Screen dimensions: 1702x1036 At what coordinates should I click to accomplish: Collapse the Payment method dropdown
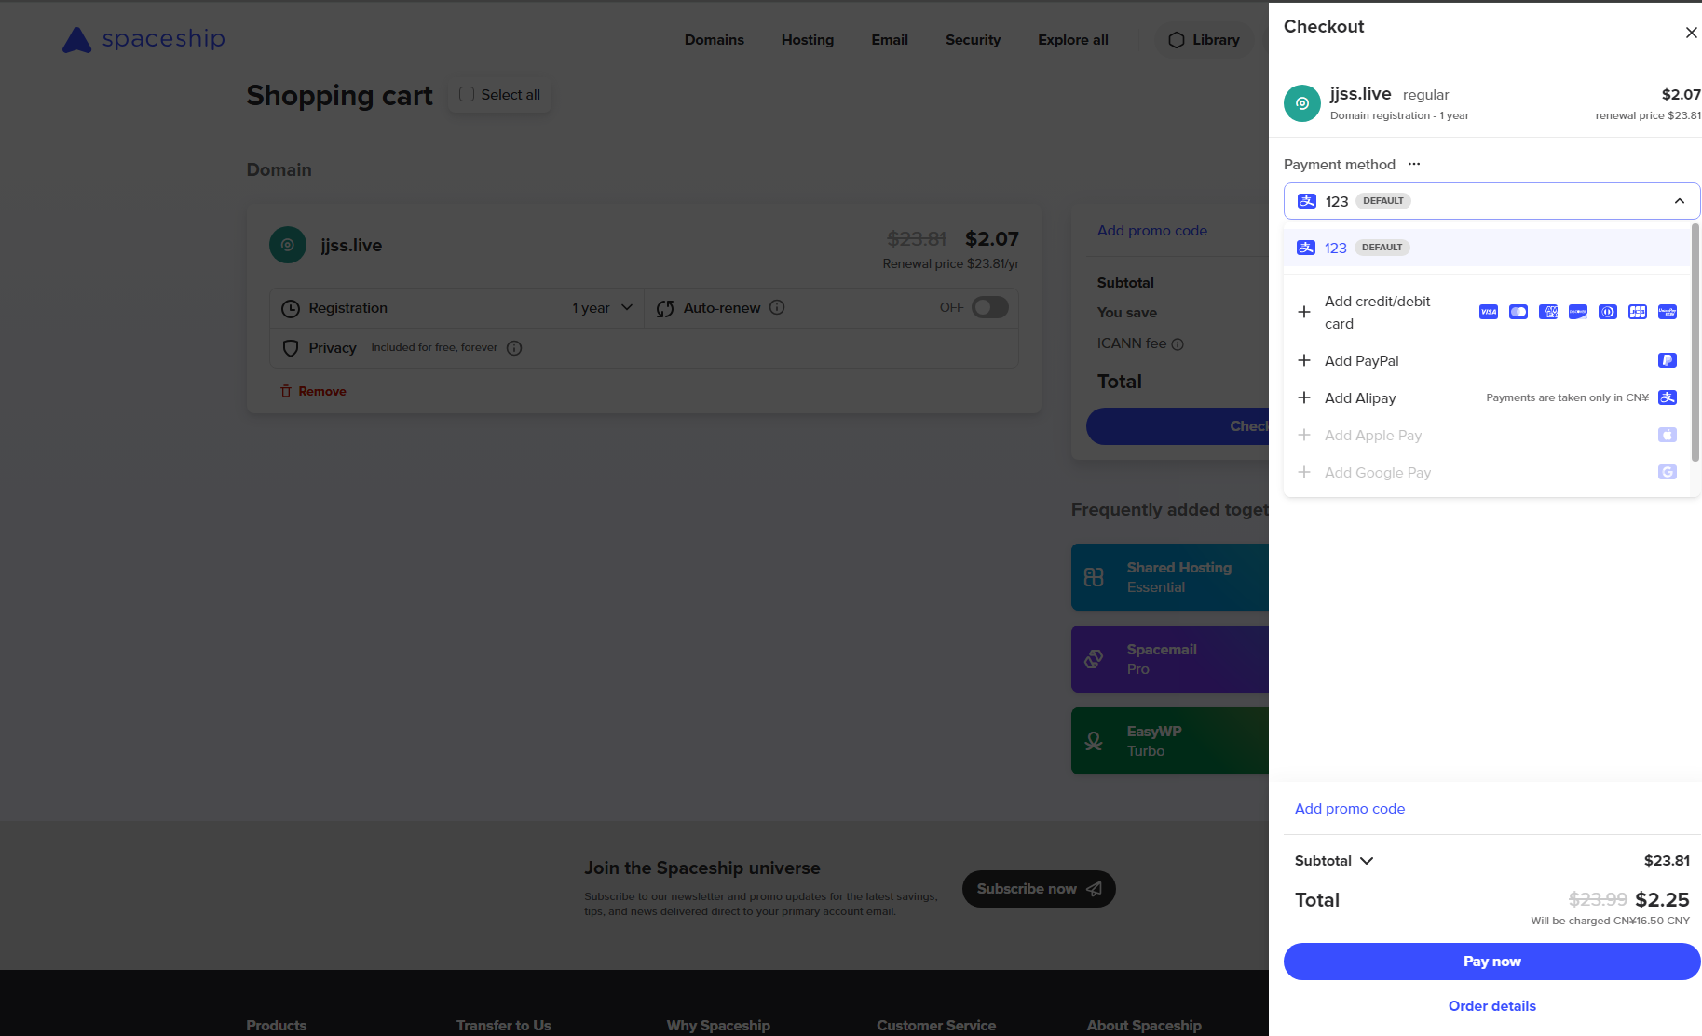[x=1679, y=201]
